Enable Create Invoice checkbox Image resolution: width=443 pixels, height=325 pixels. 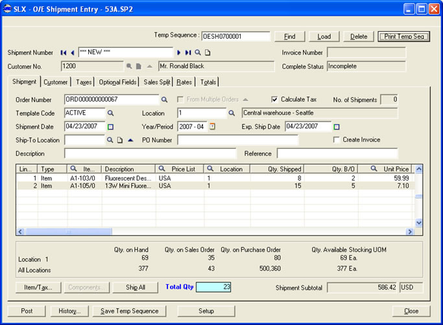coord(336,140)
